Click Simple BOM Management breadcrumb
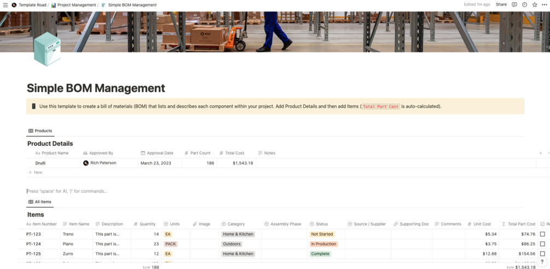Image resolution: width=550 pixels, height=269 pixels. (129, 5)
